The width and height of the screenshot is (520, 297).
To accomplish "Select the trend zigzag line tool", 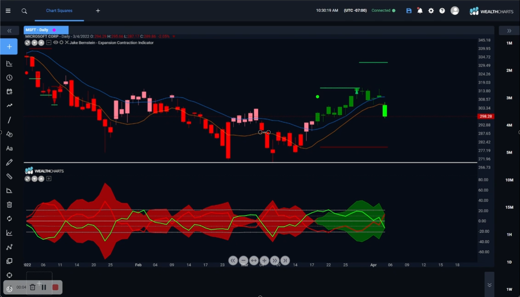I will [x=9, y=106].
